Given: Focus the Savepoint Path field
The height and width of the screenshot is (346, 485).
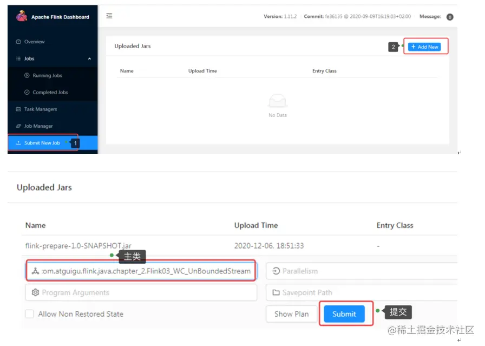Looking at the screenshot, I should pyautogui.click(x=362, y=292).
